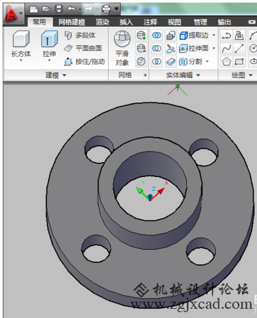Open the 网格 panel dialog launcher arrow
The height and width of the screenshot is (318, 257).
coord(145,75)
